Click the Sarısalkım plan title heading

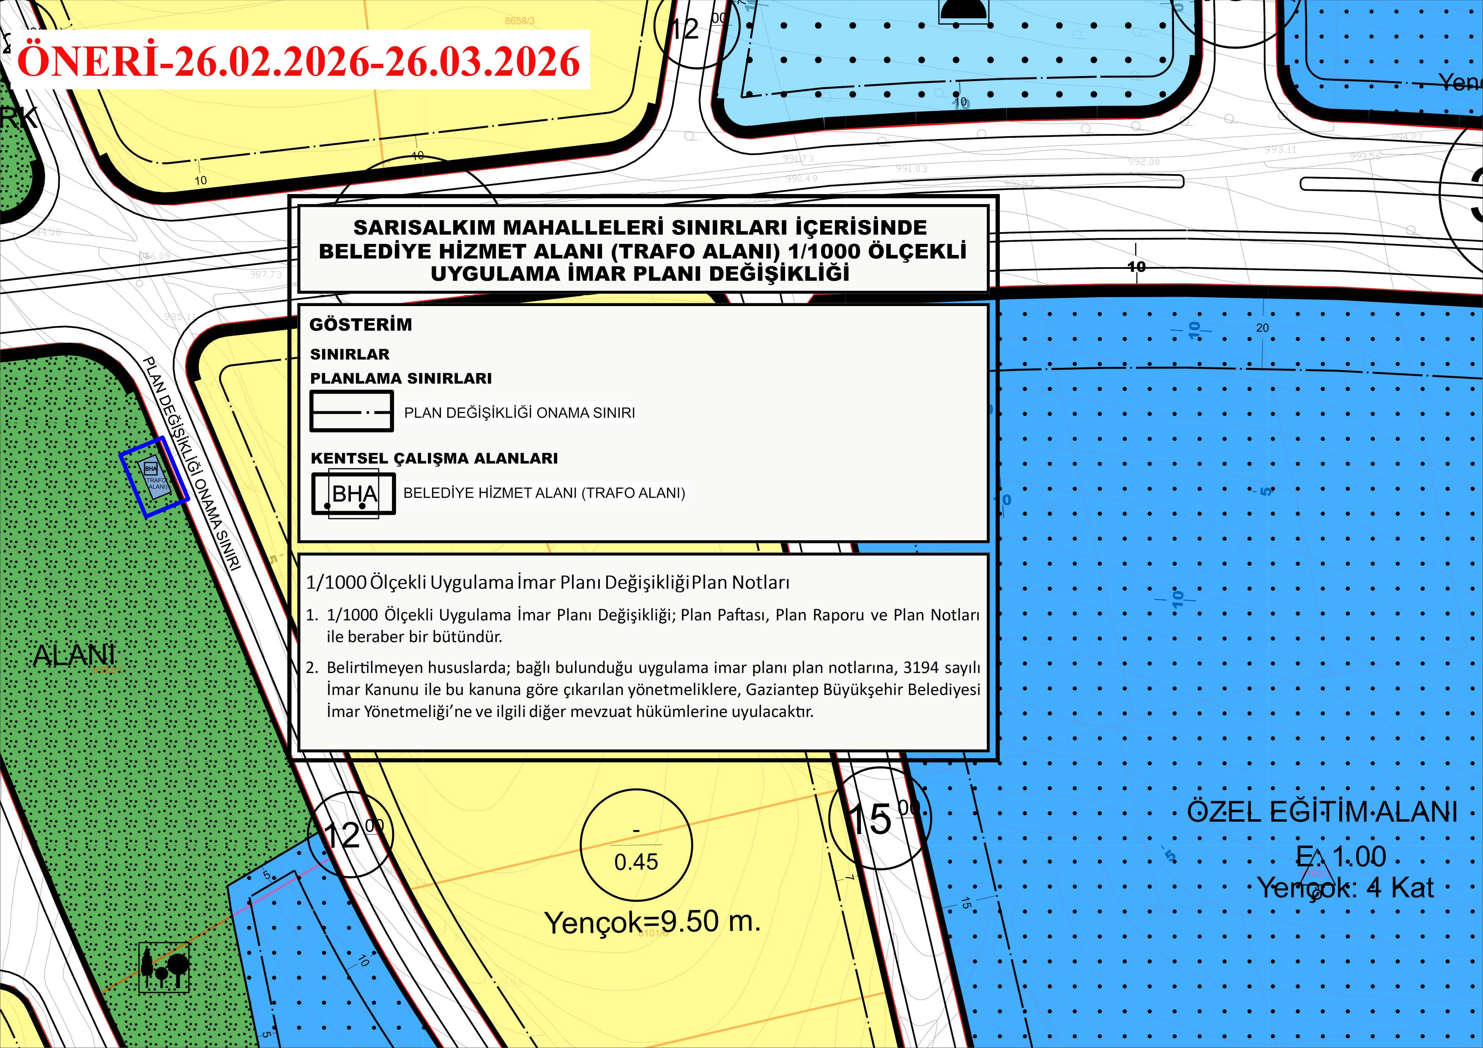tap(642, 250)
